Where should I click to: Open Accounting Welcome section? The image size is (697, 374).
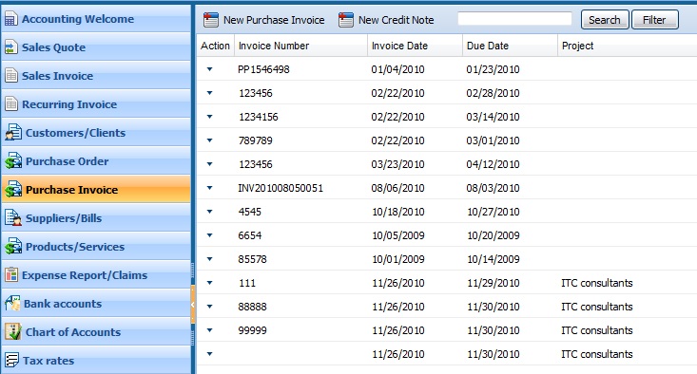point(96,19)
